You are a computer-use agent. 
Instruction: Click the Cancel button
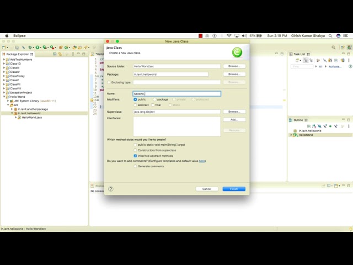pyautogui.click(x=207, y=189)
